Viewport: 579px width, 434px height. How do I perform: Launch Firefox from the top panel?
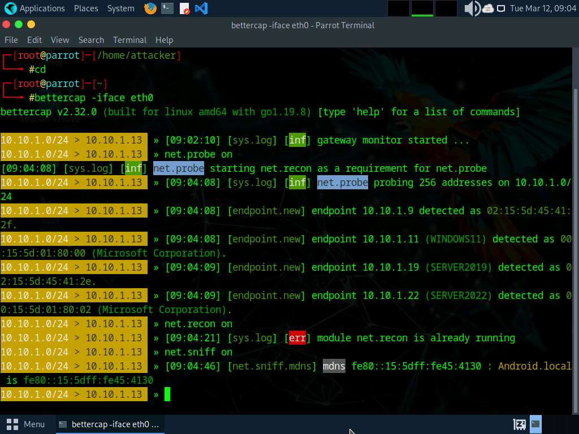(x=150, y=8)
